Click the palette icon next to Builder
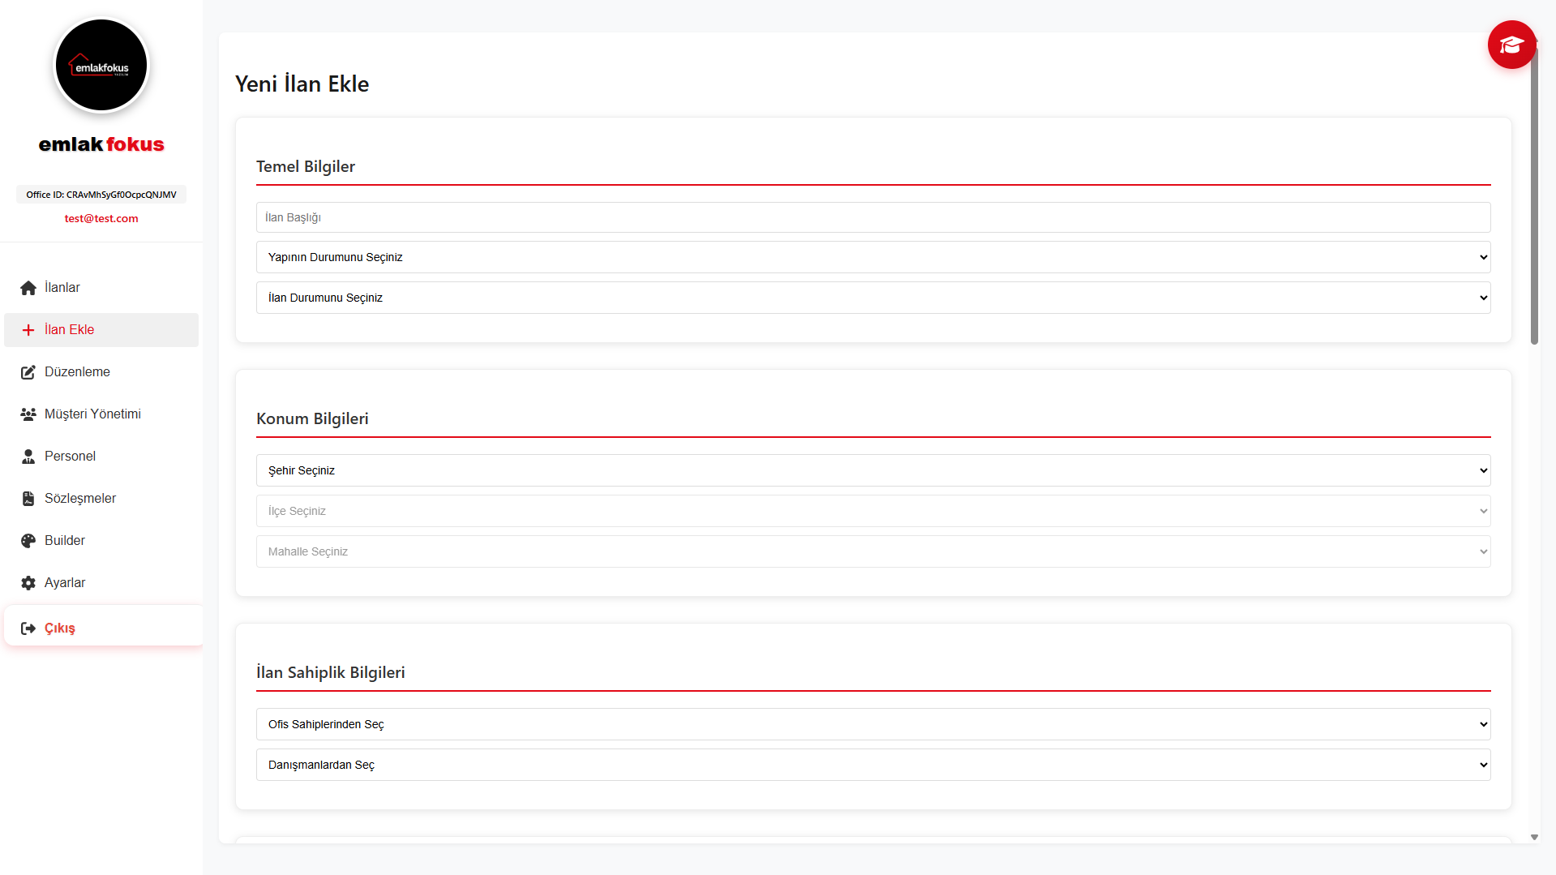 pyautogui.click(x=28, y=541)
